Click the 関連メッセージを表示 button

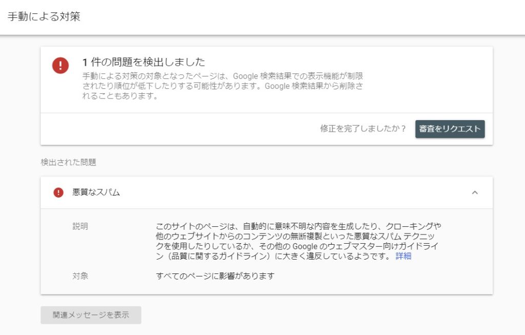tap(91, 315)
